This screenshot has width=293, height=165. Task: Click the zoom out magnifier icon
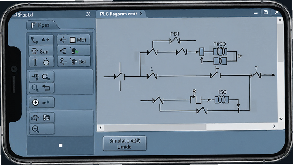tap(35, 129)
